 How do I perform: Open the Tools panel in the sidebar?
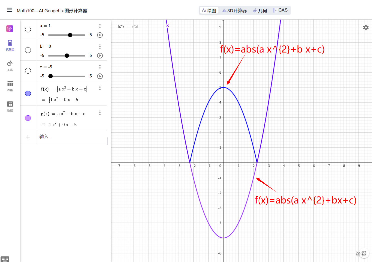coord(10,66)
